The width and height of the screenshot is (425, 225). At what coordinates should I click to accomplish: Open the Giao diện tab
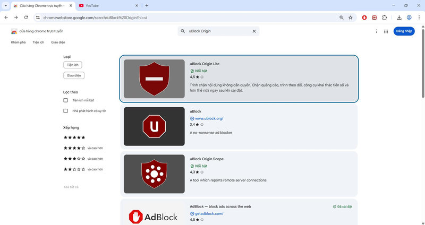coord(58,42)
